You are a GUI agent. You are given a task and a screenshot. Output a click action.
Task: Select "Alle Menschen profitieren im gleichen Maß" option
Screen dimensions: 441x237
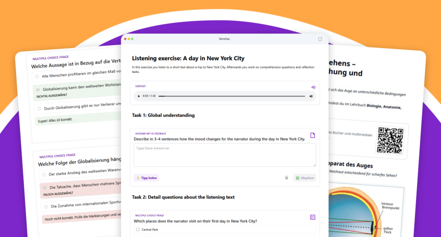pos(37,77)
